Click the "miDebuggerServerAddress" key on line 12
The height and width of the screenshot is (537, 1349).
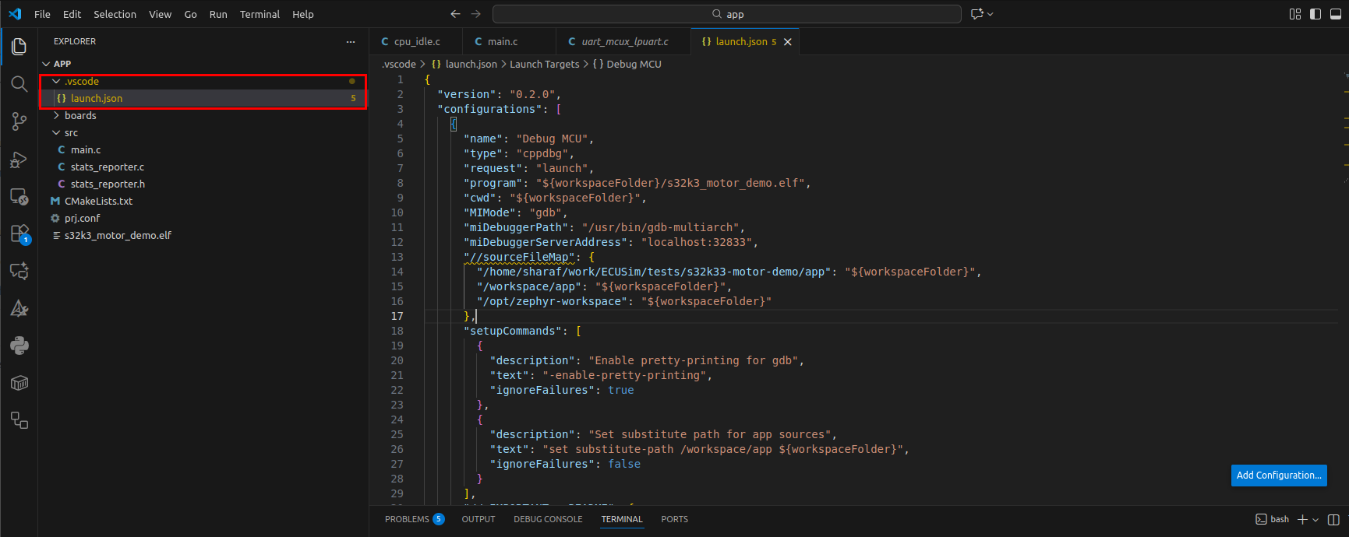[x=546, y=242]
